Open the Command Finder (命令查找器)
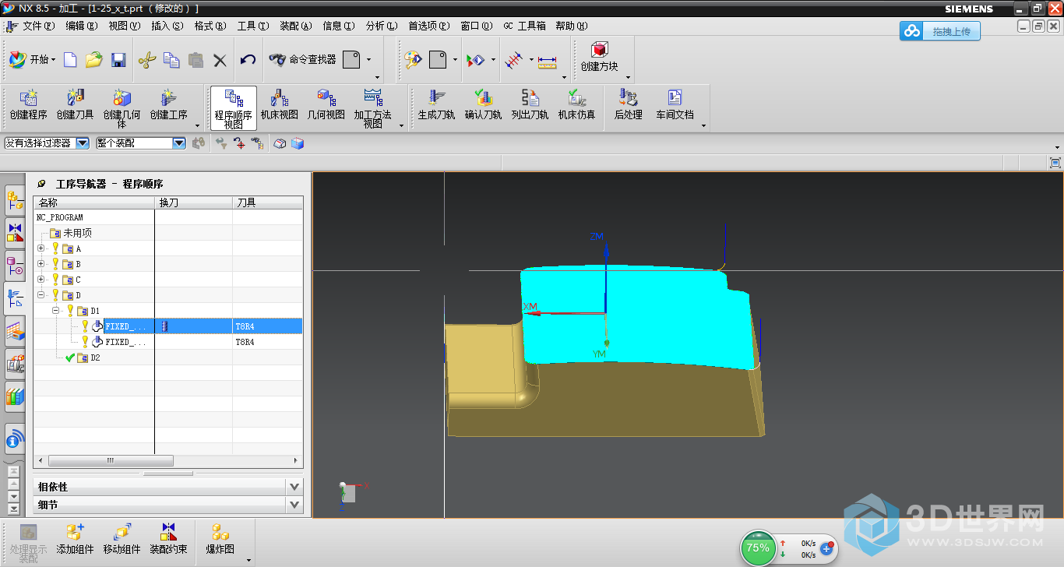 point(302,59)
